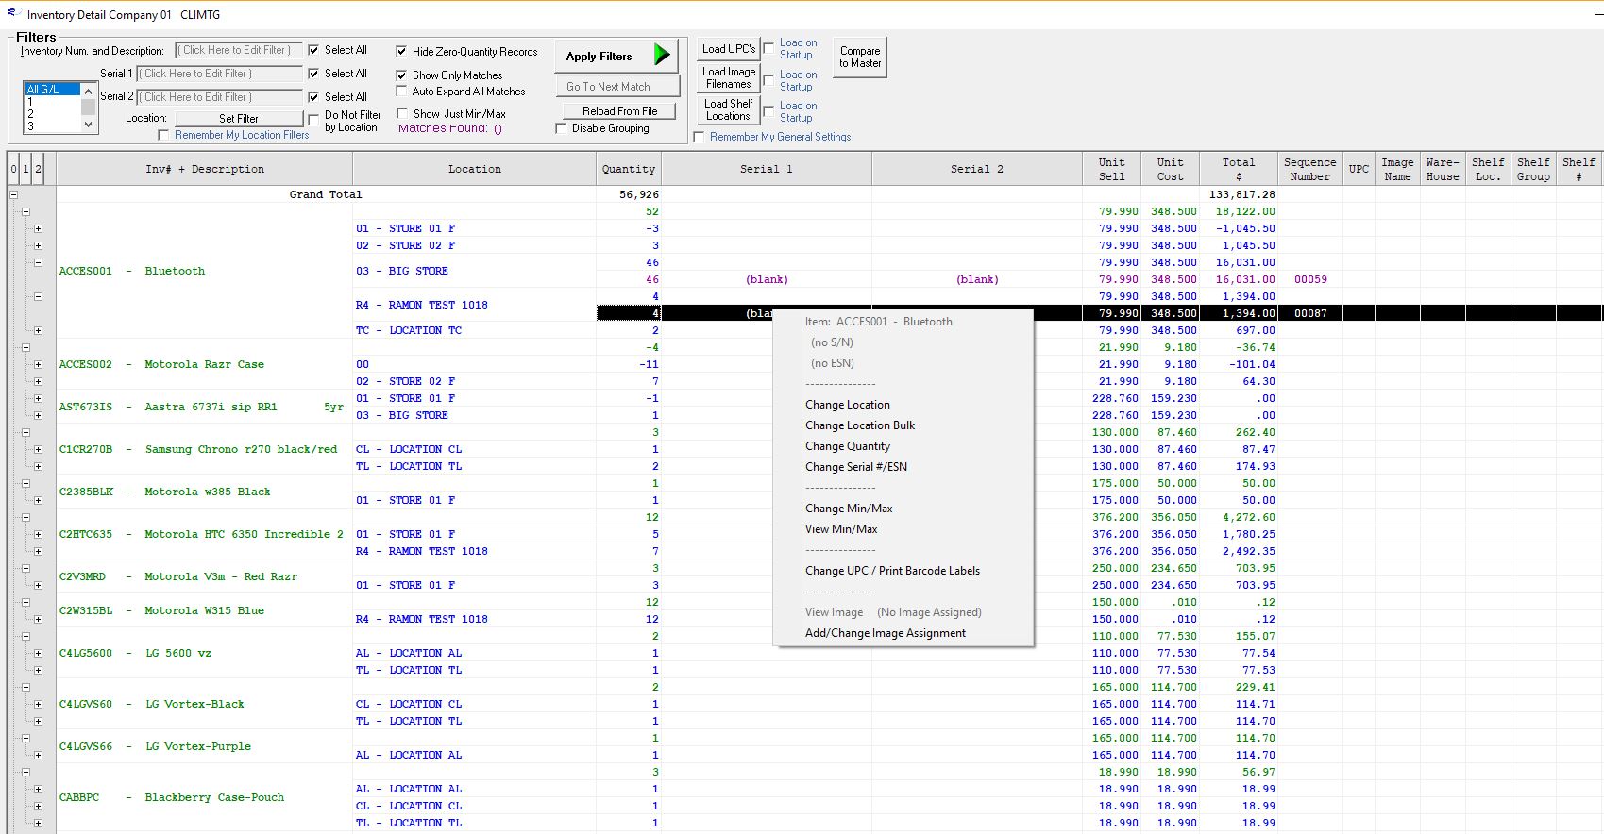Select All G/L in the list box
Screen dimensions: 1604x834
[x=52, y=90]
